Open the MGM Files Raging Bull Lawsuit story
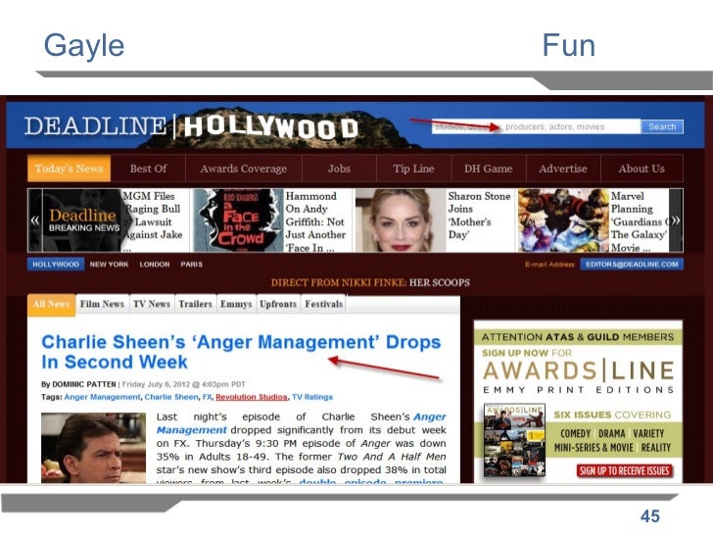The image size is (713, 535). pyautogui.click(x=153, y=221)
